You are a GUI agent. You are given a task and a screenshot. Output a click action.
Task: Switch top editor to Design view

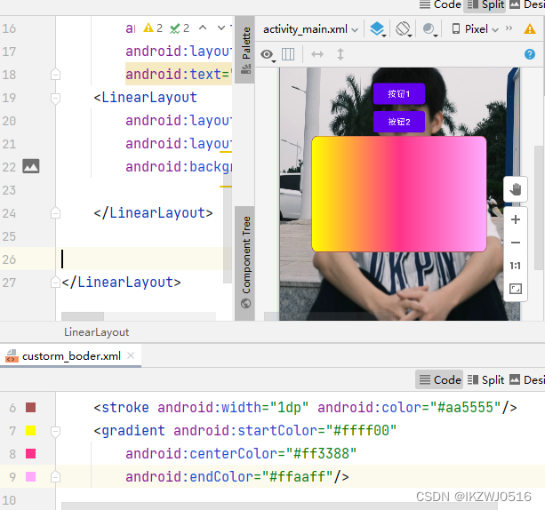[527, 4]
